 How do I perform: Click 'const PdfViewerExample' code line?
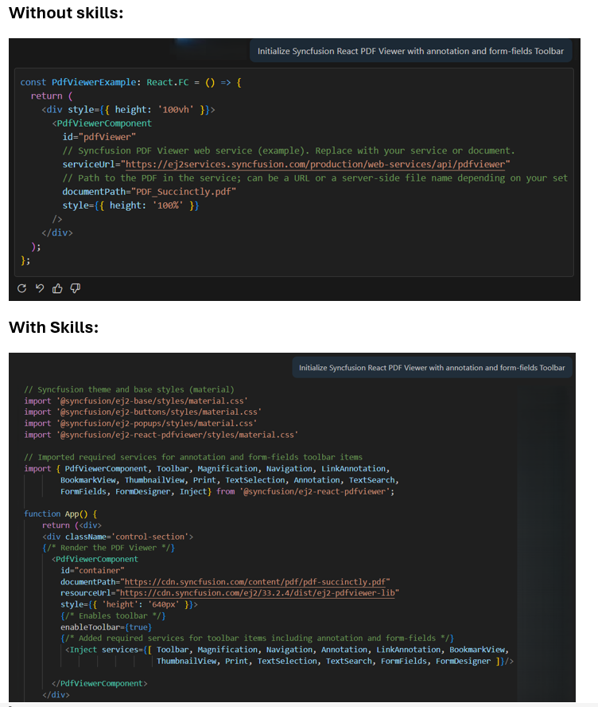coord(130,83)
